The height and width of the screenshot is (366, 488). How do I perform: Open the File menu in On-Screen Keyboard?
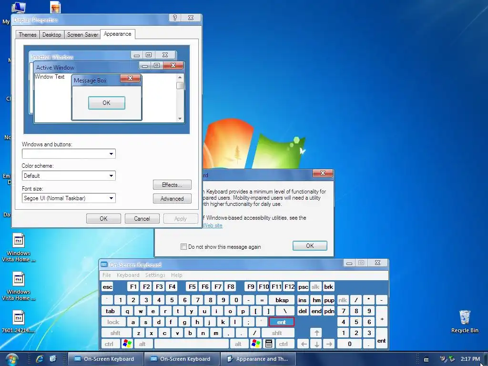[106, 275]
